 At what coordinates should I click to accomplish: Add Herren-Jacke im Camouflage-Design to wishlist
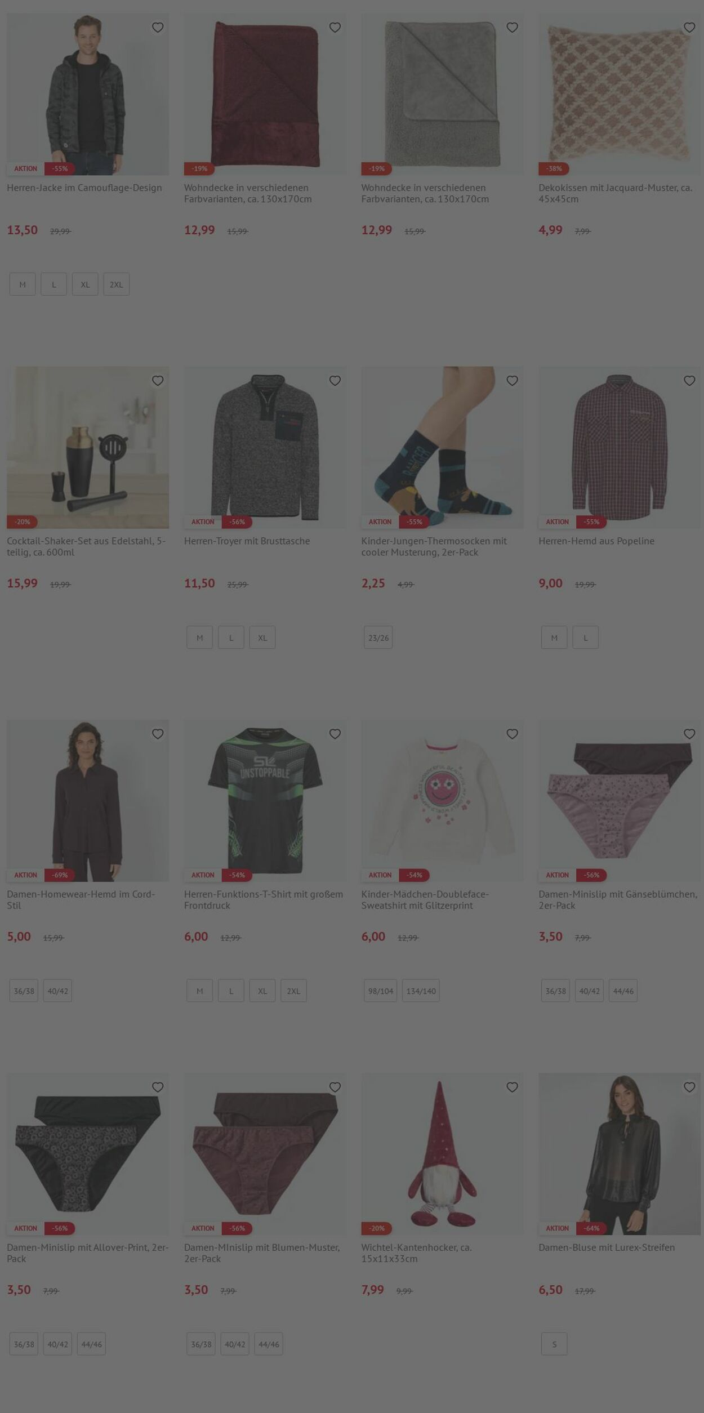pos(158,27)
